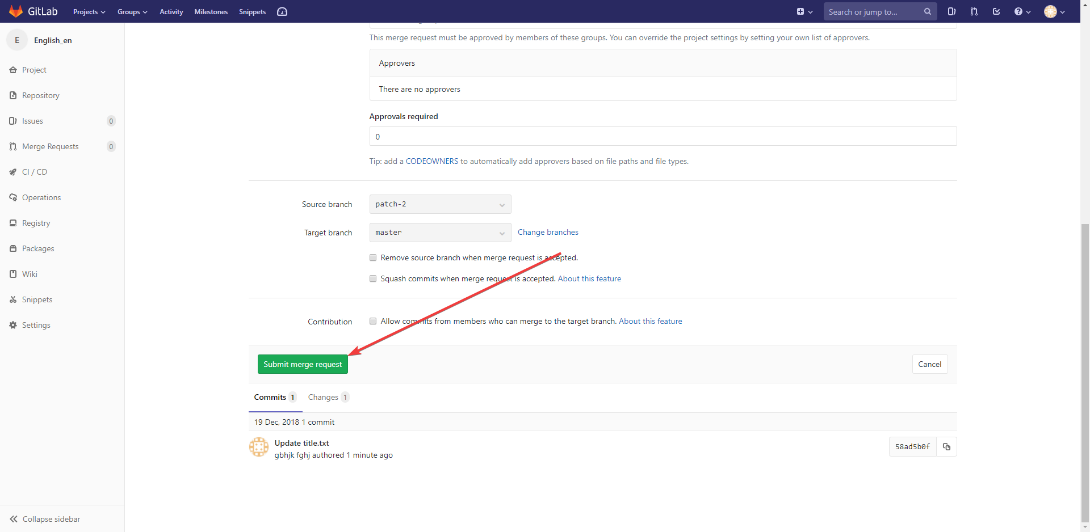Click the 58ad5b0f commit SHA
1090x532 pixels.
point(912,447)
